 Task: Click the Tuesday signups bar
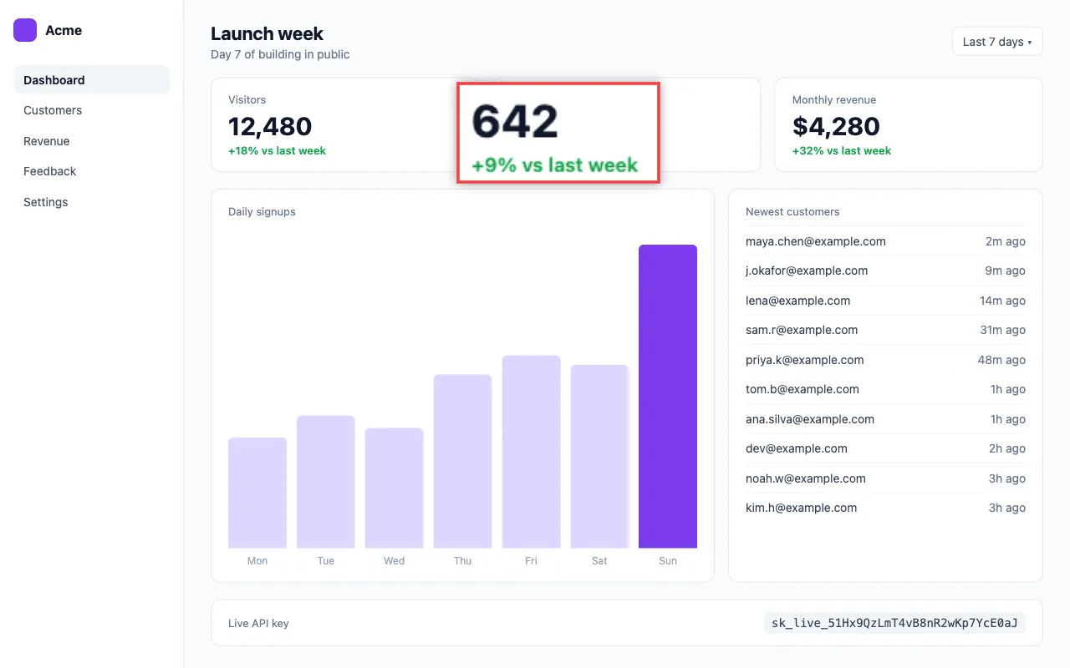click(x=326, y=482)
